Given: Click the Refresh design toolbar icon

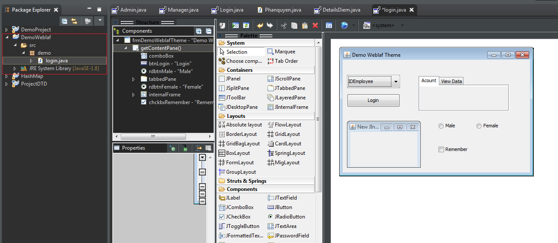Looking at the screenshot, I should tap(246, 25).
